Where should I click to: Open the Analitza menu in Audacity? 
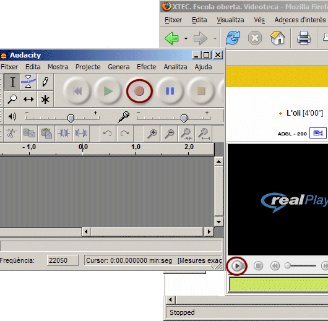coord(175,67)
